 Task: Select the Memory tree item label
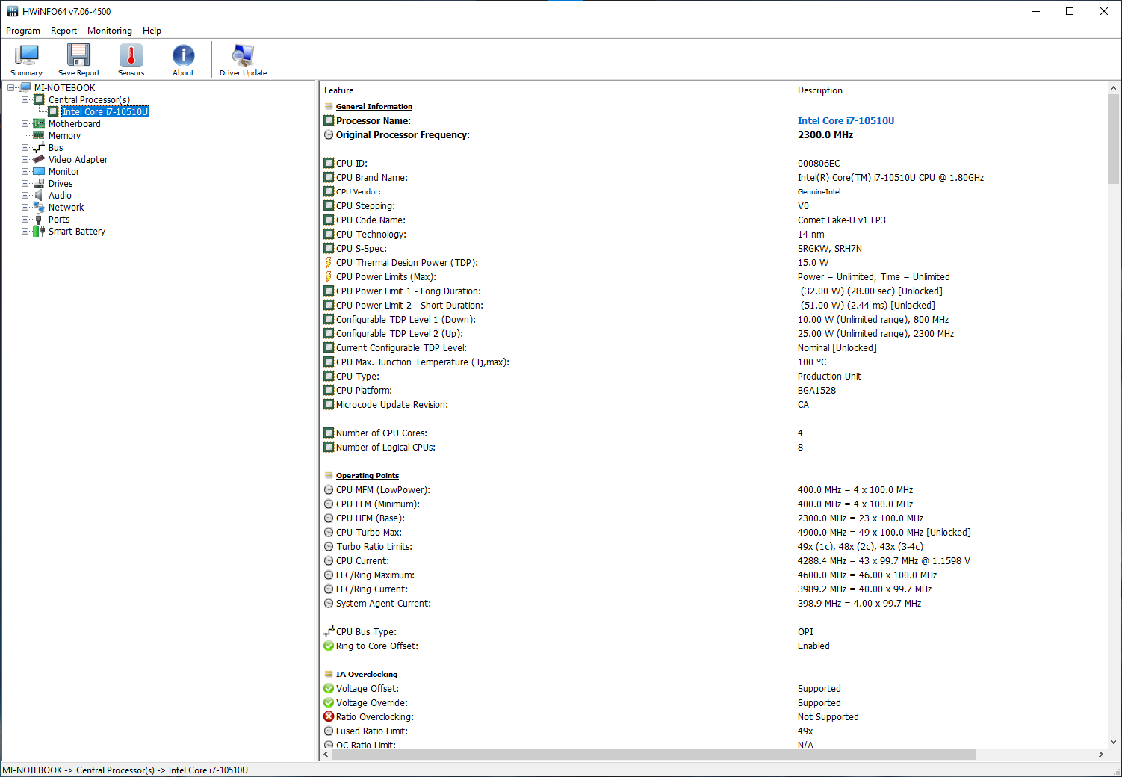pyautogui.click(x=64, y=135)
